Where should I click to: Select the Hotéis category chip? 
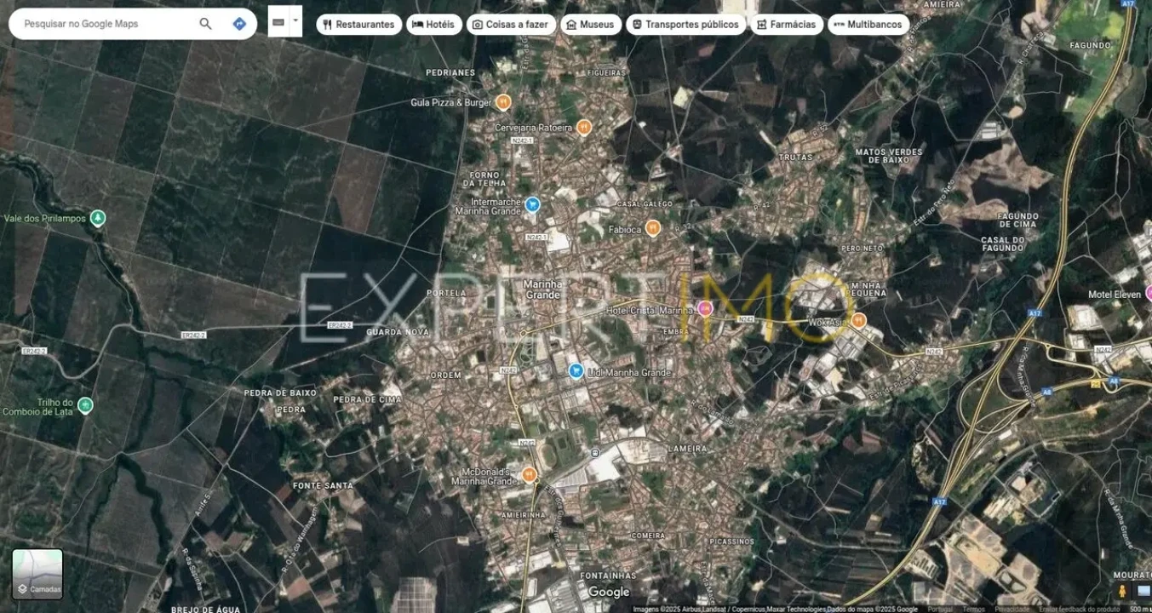(x=433, y=25)
